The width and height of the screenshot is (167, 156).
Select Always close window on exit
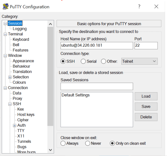coord(63,143)
